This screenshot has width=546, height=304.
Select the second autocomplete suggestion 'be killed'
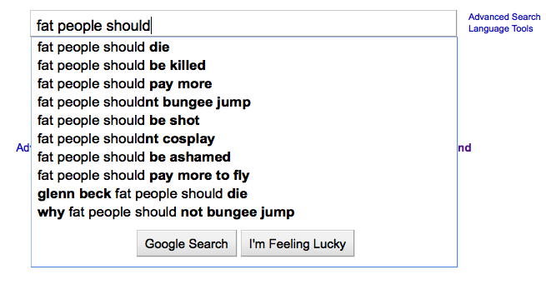point(243,66)
